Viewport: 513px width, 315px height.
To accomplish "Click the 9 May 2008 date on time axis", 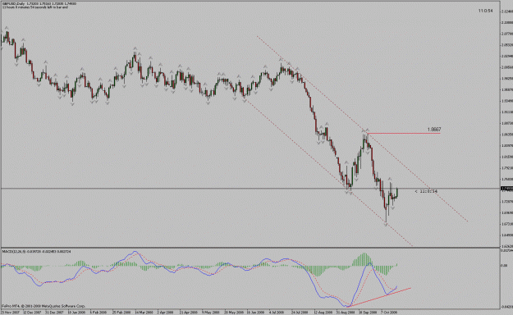I will coord(210,313).
